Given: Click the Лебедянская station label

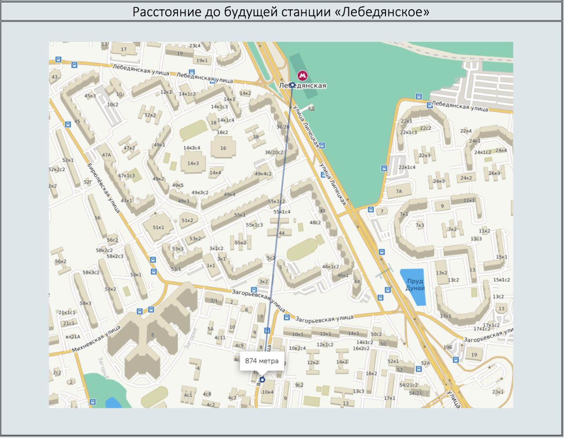Looking at the screenshot, I should pos(303,85).
